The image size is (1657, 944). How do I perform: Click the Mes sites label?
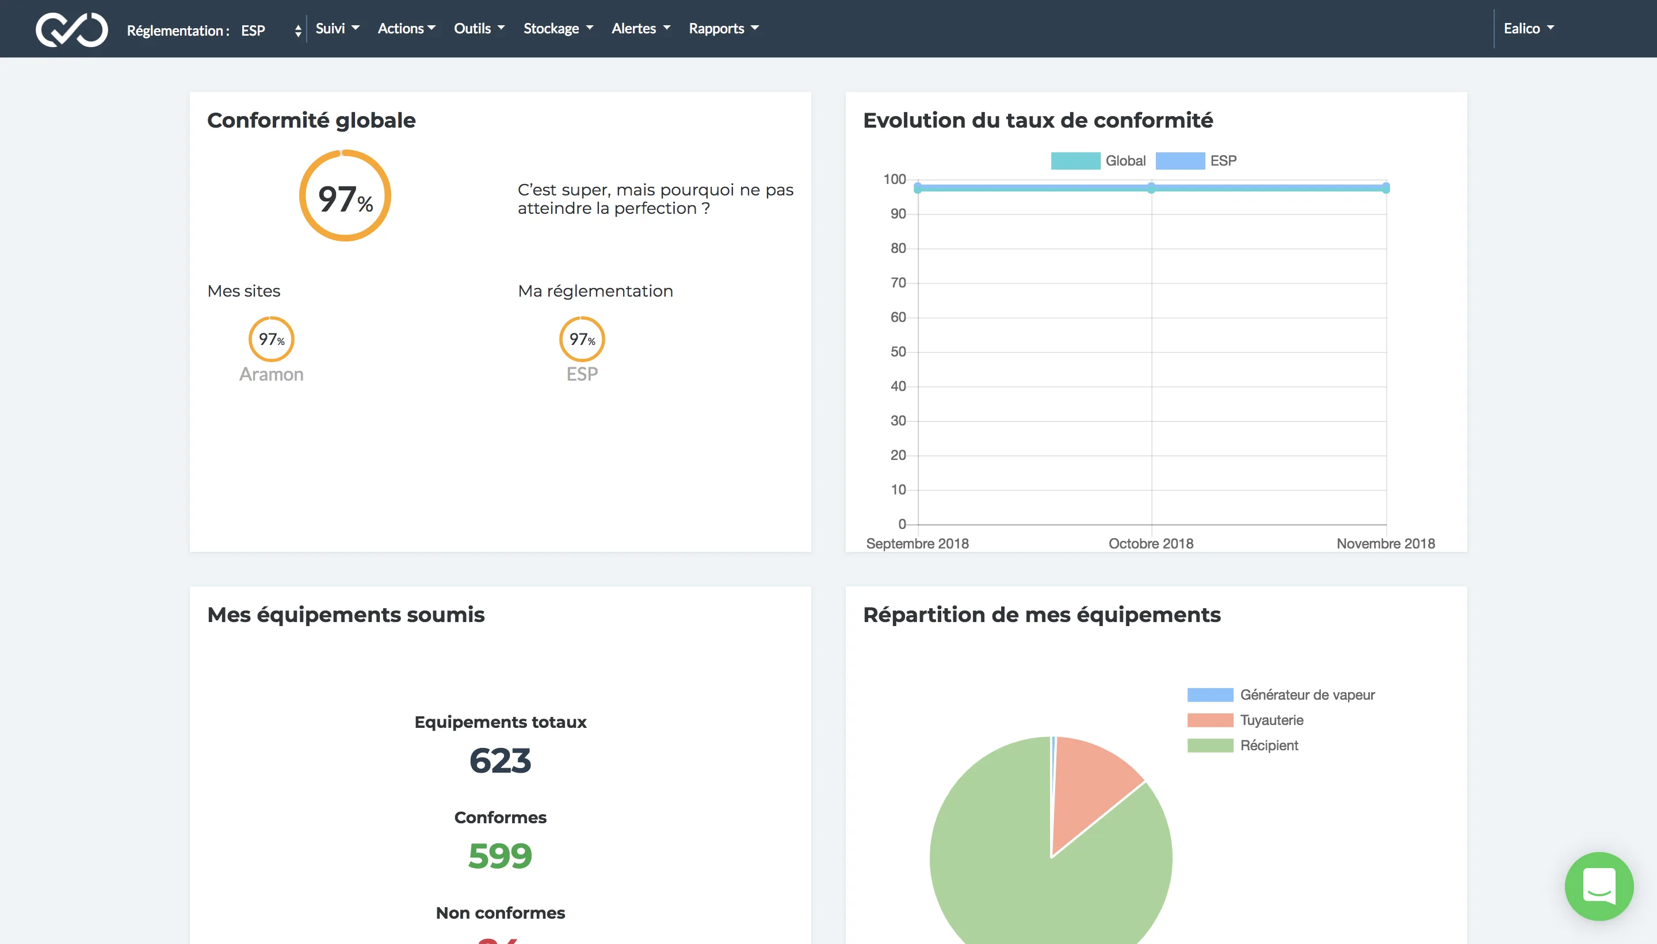tap(244, 291)
